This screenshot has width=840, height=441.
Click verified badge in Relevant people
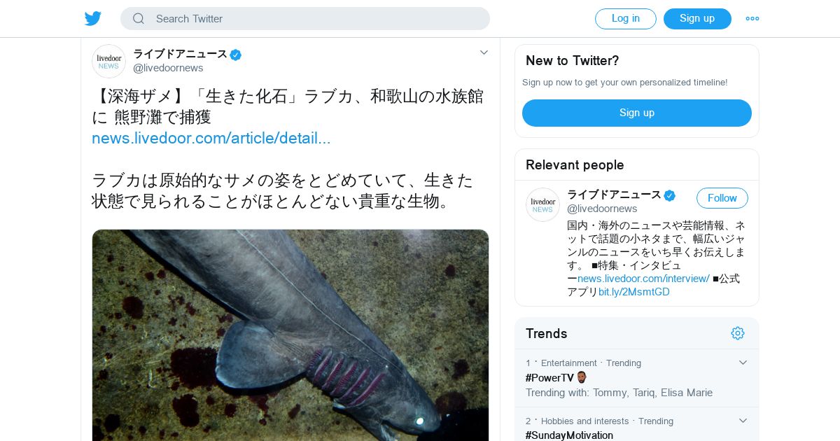[x=670, y=195]
